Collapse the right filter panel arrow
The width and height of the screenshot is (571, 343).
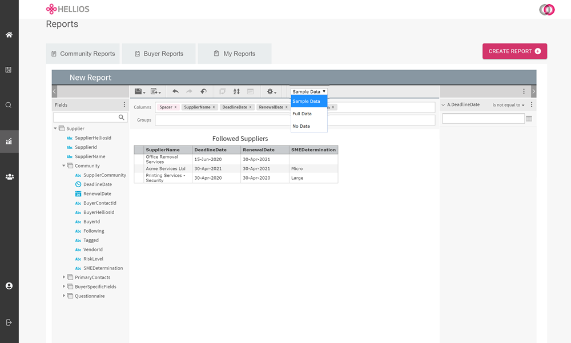533,91
